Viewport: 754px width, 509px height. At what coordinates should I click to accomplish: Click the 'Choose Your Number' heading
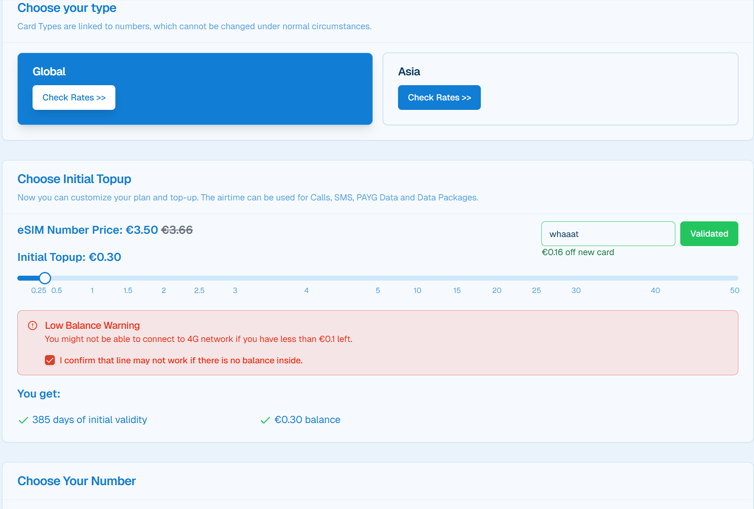click(x=77, y=481)
